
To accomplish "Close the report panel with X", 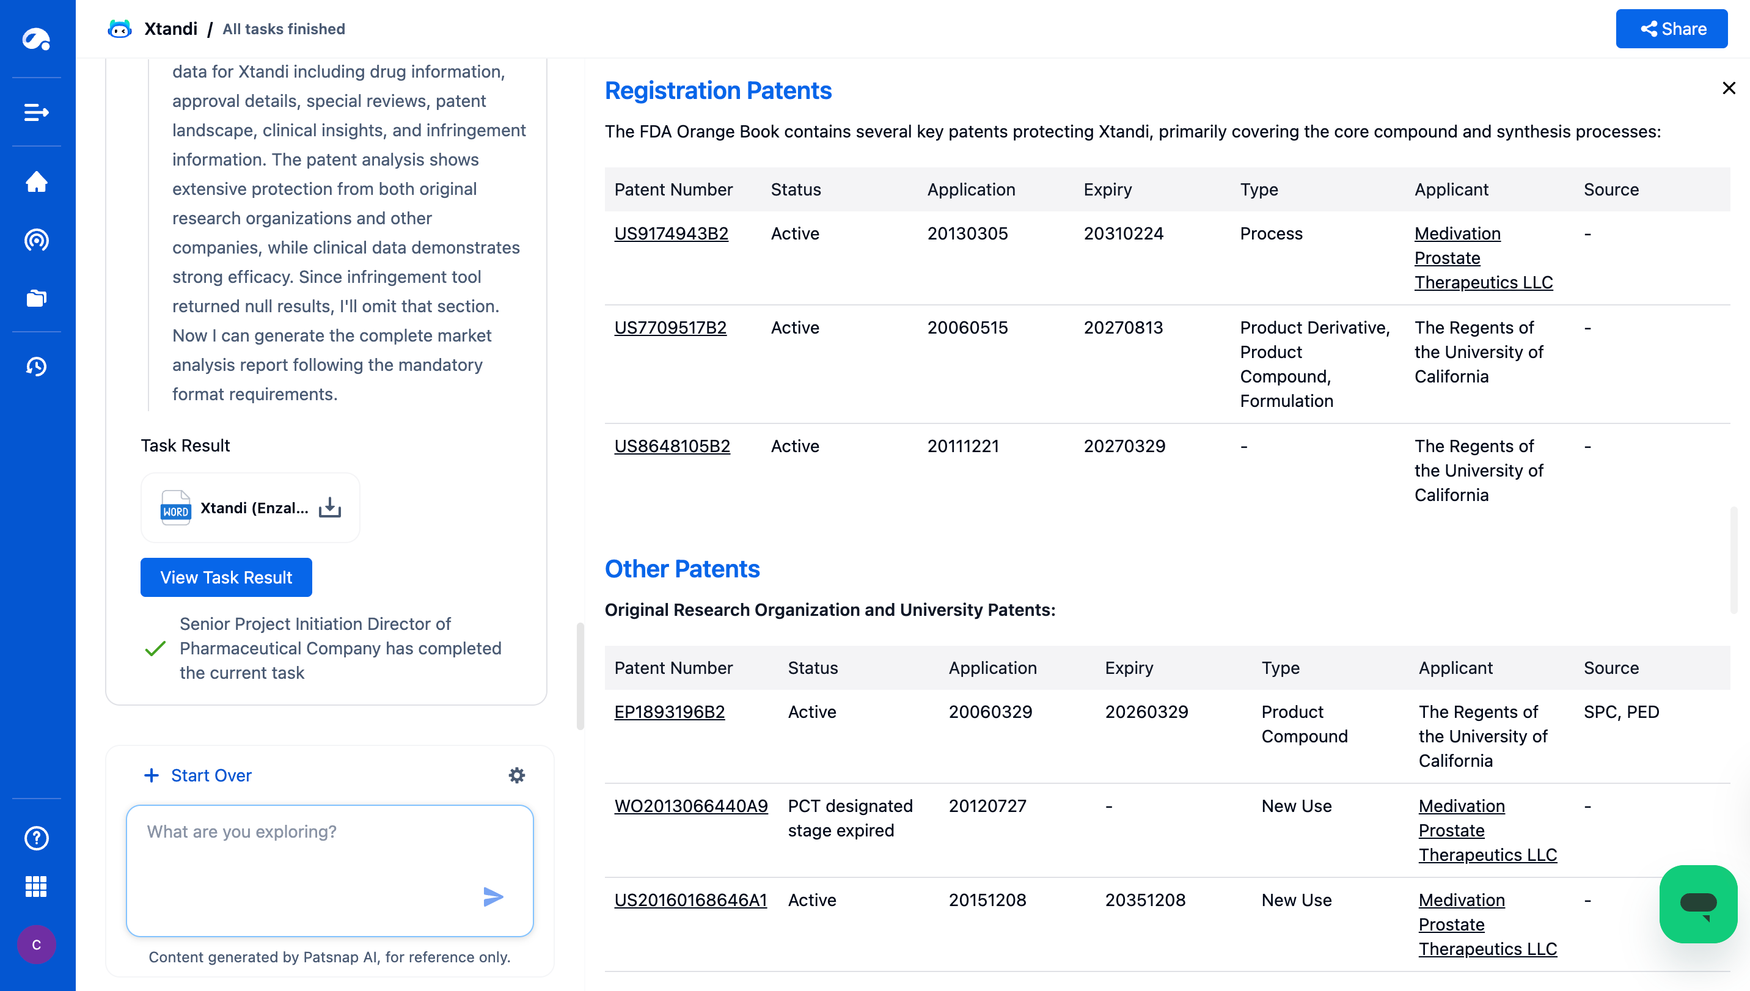I will click(1728, 89).
